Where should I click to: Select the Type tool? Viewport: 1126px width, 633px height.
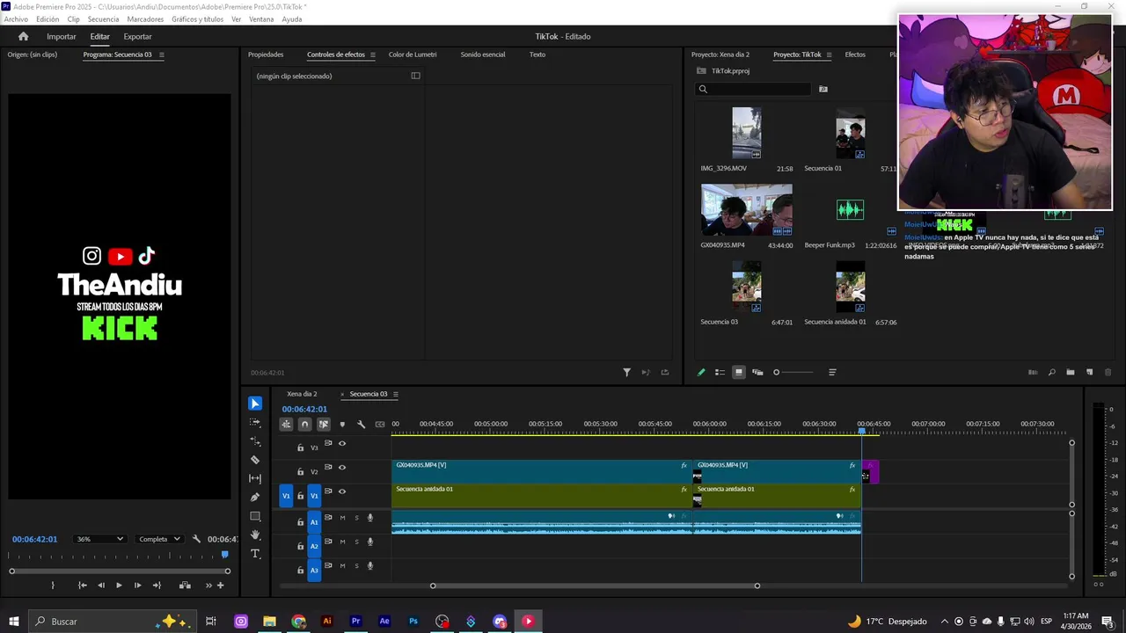[x=255, y=554]
